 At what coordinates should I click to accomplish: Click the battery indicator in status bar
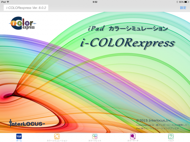187,2
